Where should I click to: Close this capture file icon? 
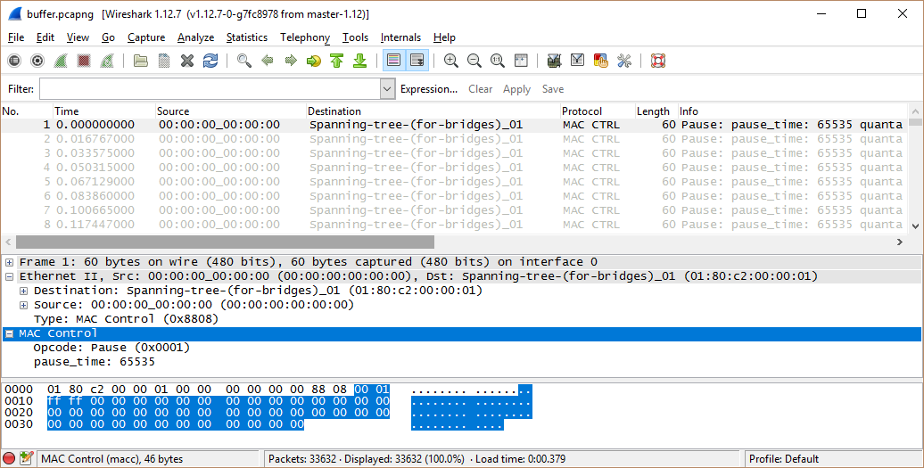coord(187,61)
